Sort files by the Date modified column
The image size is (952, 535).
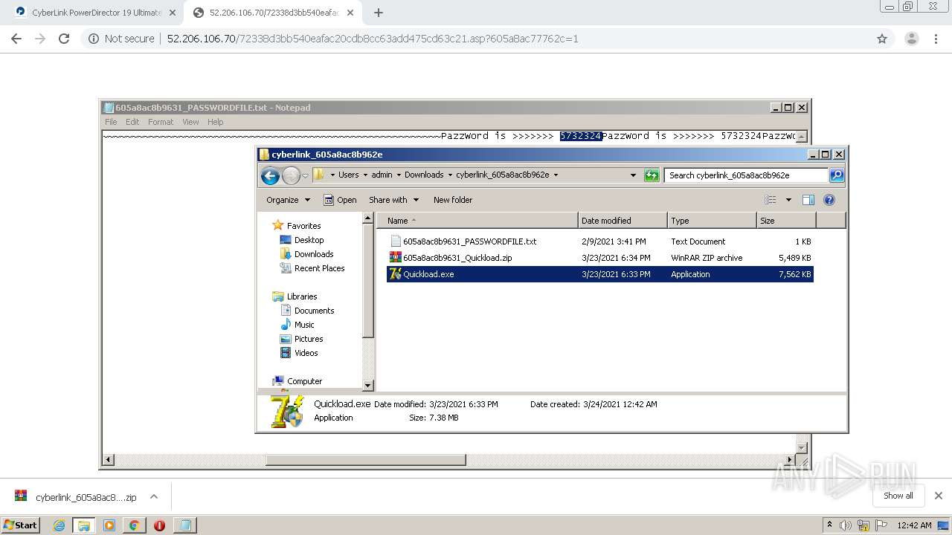click(623, 221)
